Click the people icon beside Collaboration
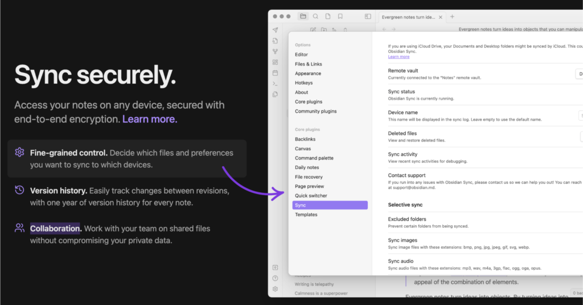583x305 pixels. (x=19, y=228)
